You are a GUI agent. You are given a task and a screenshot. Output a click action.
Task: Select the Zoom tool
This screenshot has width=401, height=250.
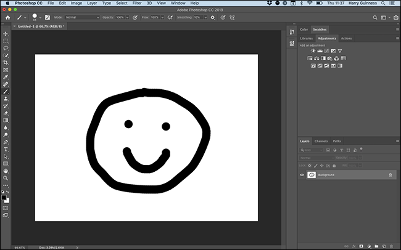tap(6, 178)
